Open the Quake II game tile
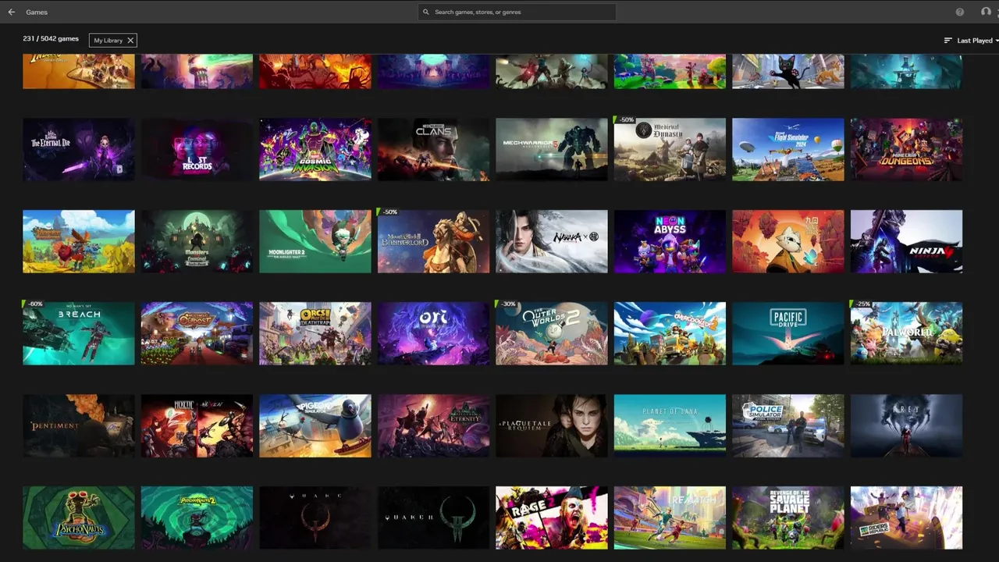Image resolution: width=999 pixels, height=562 pixels. pyautogui.click(x=433, y=518)
